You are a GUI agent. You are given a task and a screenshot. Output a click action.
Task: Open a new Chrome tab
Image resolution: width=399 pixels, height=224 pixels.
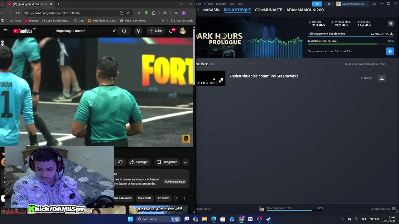[59, 4]
